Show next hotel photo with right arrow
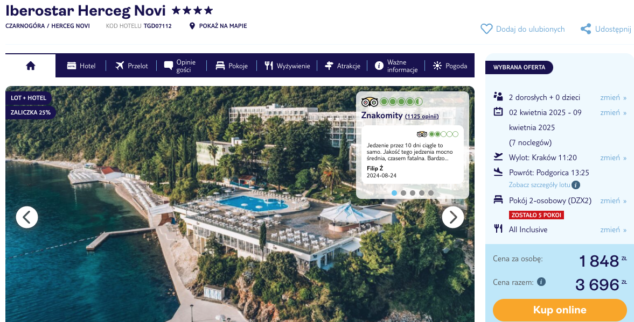The height and width of the screenshot is (322, 634). point(453,217)
